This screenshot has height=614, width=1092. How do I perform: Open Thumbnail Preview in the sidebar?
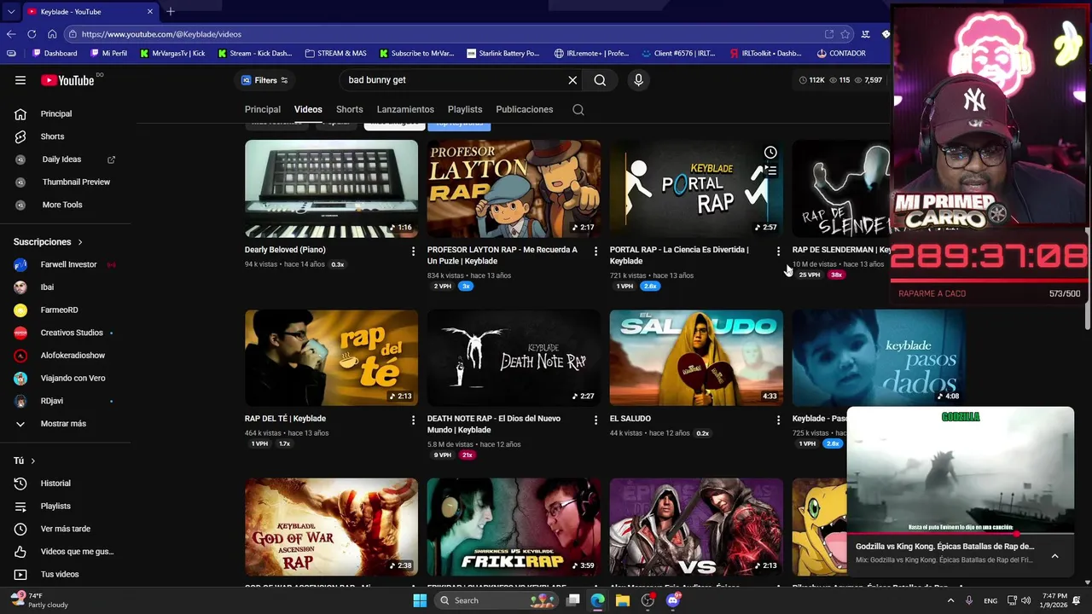[76, 182]
